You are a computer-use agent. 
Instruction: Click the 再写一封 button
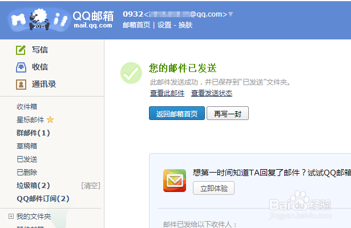[228, 113]
